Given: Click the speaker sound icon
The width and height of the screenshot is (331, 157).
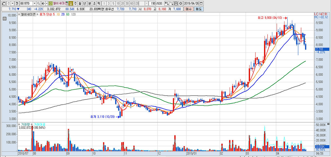Looking at the screenshot, I should pos(43,4).
